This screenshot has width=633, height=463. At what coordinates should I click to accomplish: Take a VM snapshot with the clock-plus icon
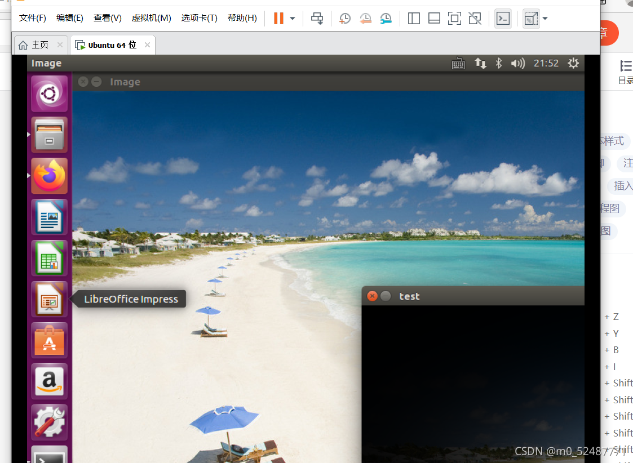click(345, 18)
